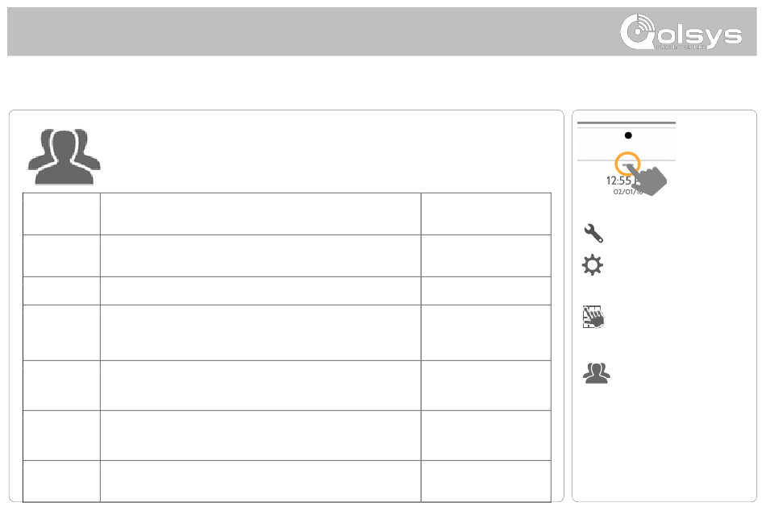This screenshot has width=766, height=515.
Task: Click the last row's left table cell
Action: pyautogui.click(x=61, y=481)
